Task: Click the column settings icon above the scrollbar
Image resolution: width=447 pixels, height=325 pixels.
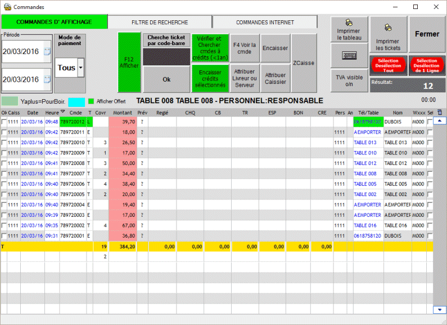Action: point(439,113)
